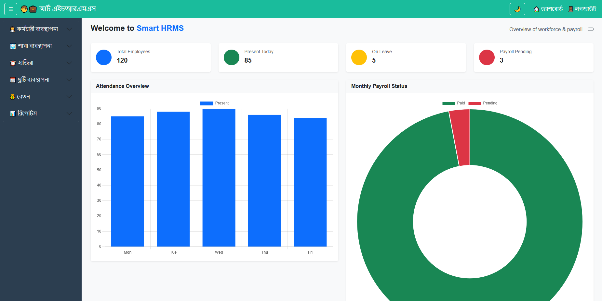Open the রিপোর্টস sidebar menu
602x301 pixels.
pyautogui.click(x=27, y=114)
